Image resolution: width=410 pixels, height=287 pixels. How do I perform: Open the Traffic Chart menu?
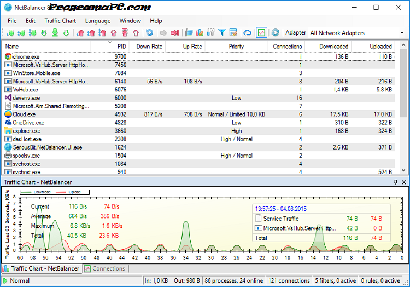[60, 21]
